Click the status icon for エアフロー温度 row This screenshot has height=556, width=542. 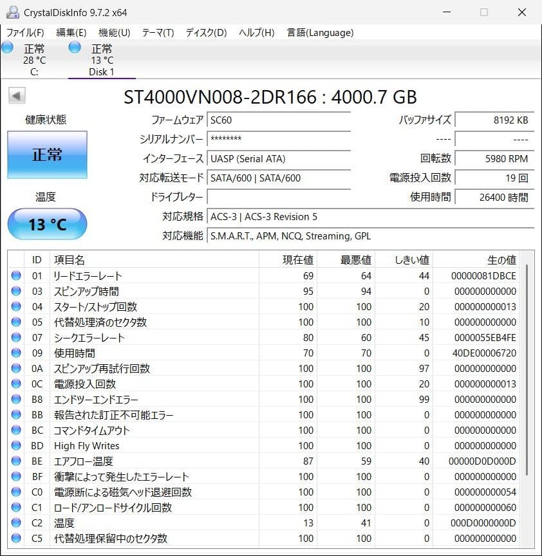15,461
